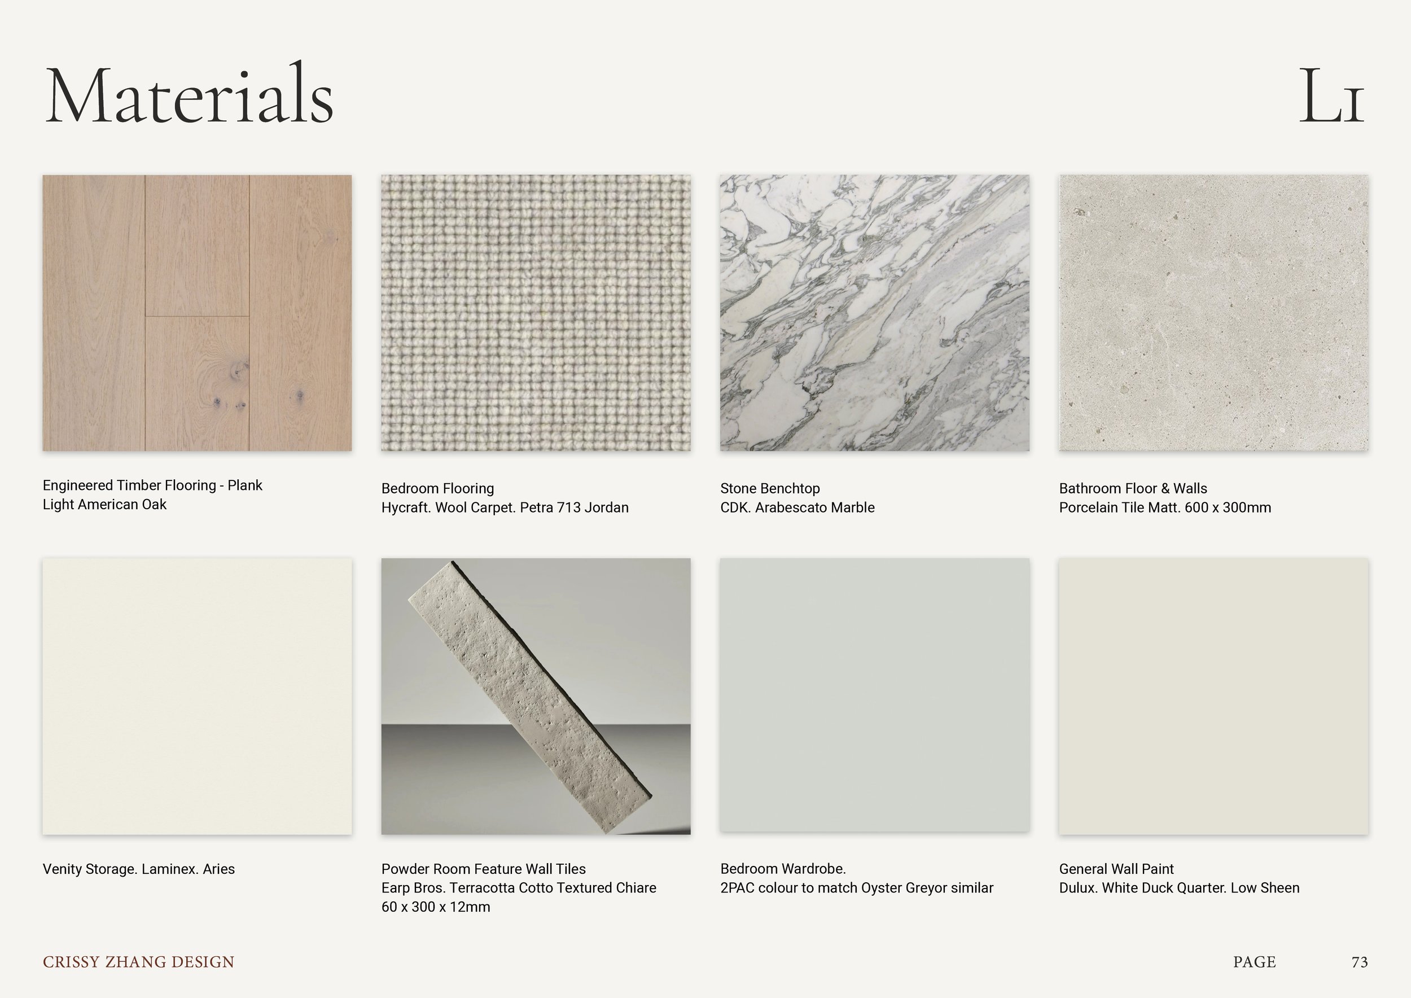Select the General Wall Paint caption

1116,869
